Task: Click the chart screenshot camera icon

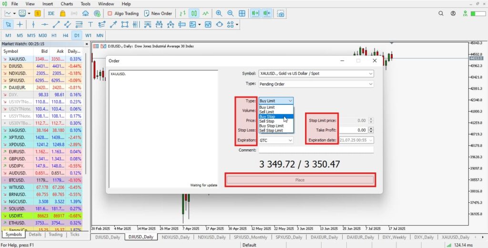Action: pos(281,13)
